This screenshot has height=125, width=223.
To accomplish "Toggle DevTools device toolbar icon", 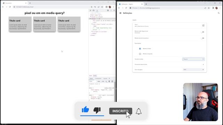I will (x=93, y=10).
